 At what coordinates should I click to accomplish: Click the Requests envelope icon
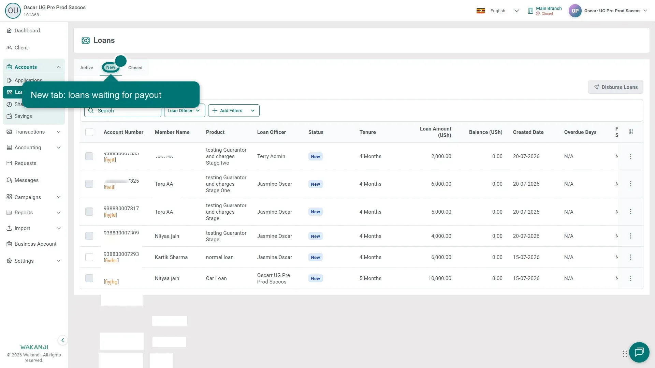click(x=9, y=163)
